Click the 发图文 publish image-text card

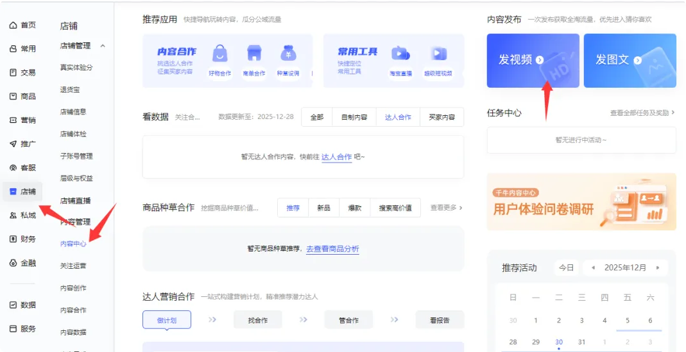630,61
